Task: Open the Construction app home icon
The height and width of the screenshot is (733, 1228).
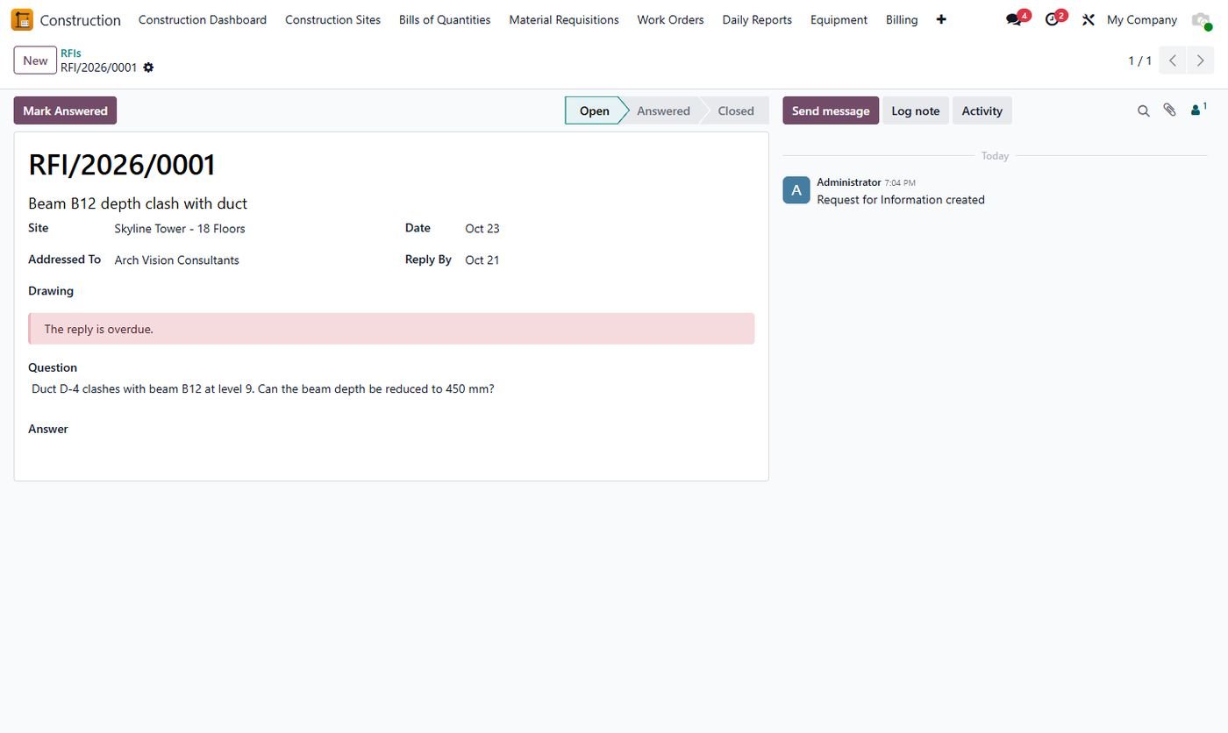Action: pos(22,19)
